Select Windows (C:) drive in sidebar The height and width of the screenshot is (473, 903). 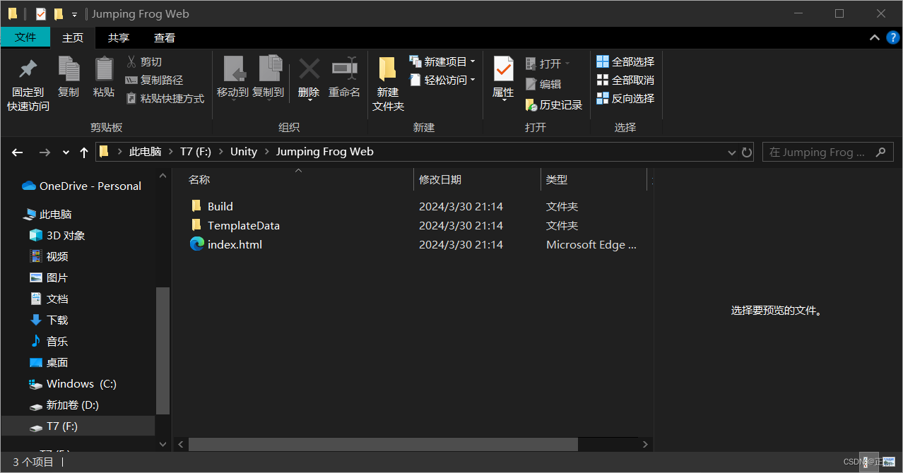click(81, 384)
